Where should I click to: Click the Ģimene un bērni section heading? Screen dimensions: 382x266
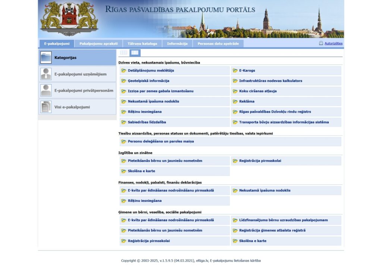point(160,212)
